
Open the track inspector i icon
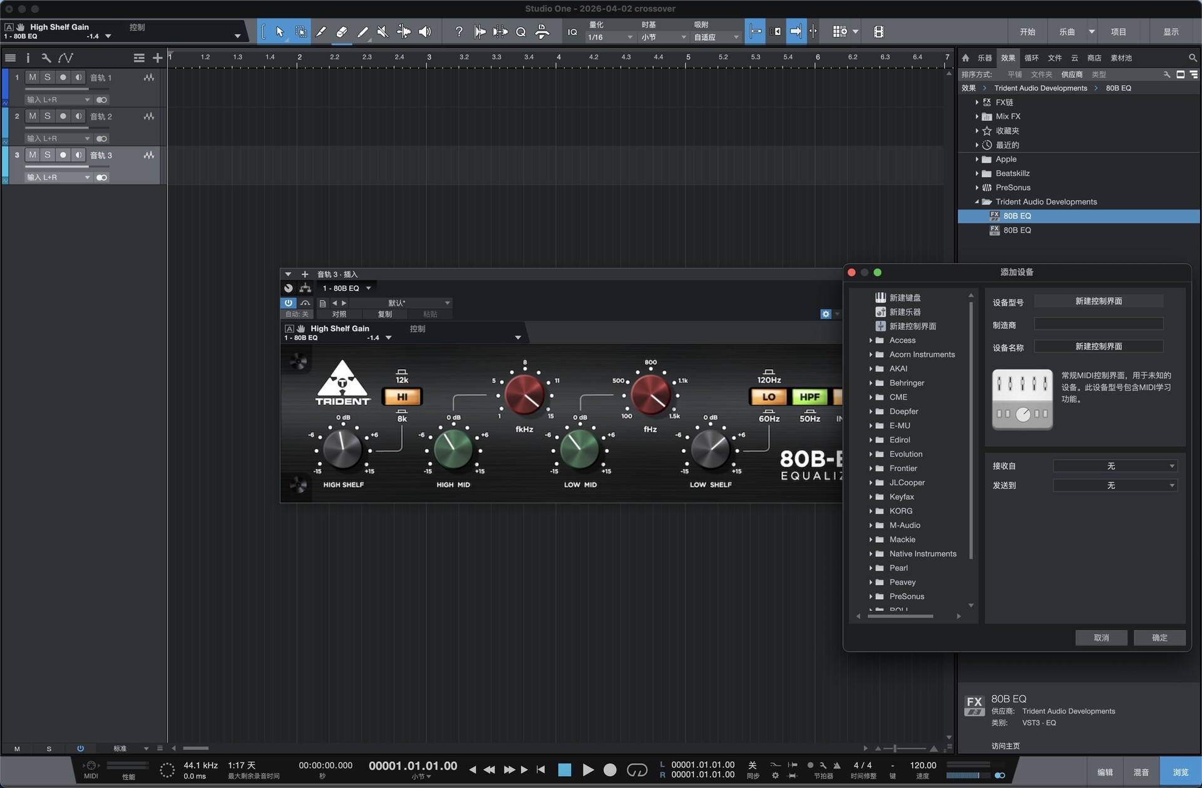click(x=28, y=58)
